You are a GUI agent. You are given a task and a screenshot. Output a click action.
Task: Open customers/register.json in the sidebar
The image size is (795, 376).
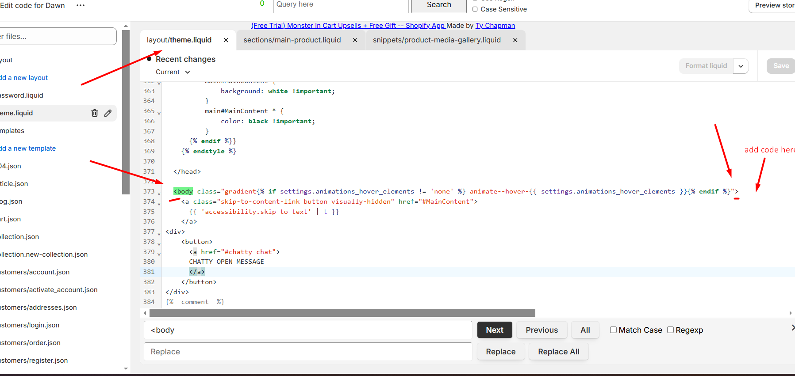pos(34,361)
